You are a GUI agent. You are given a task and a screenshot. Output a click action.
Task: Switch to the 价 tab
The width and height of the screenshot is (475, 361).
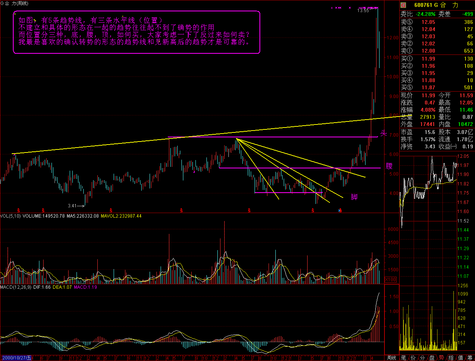pos(413,358)
